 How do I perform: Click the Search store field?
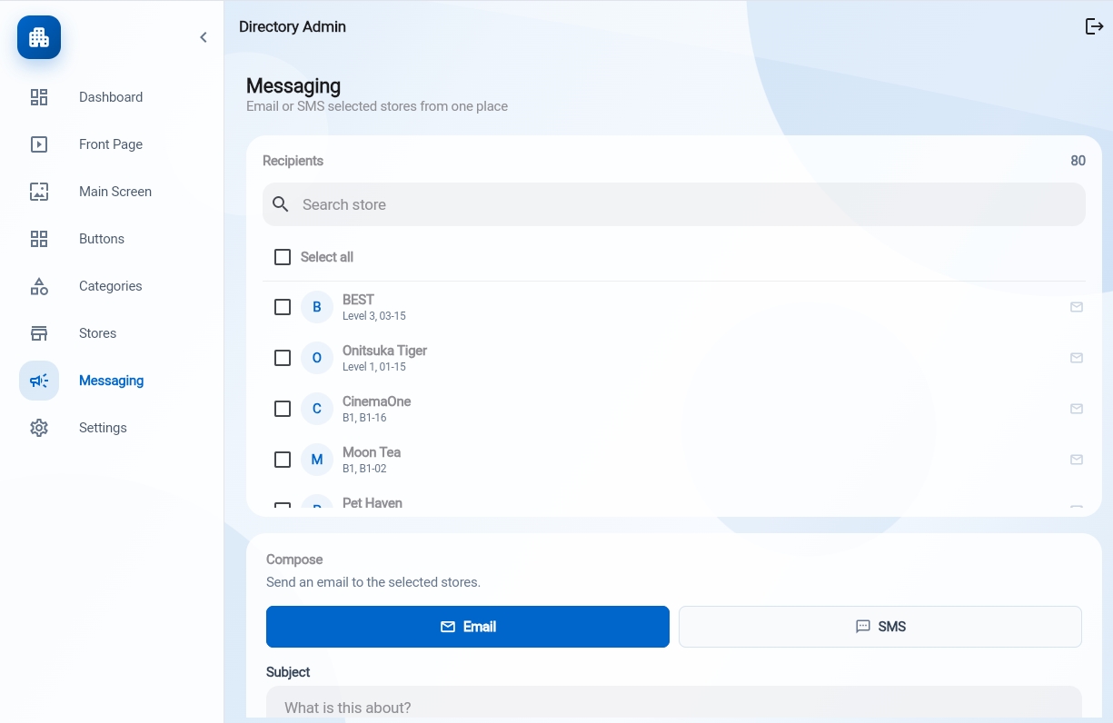click(674, 204)
